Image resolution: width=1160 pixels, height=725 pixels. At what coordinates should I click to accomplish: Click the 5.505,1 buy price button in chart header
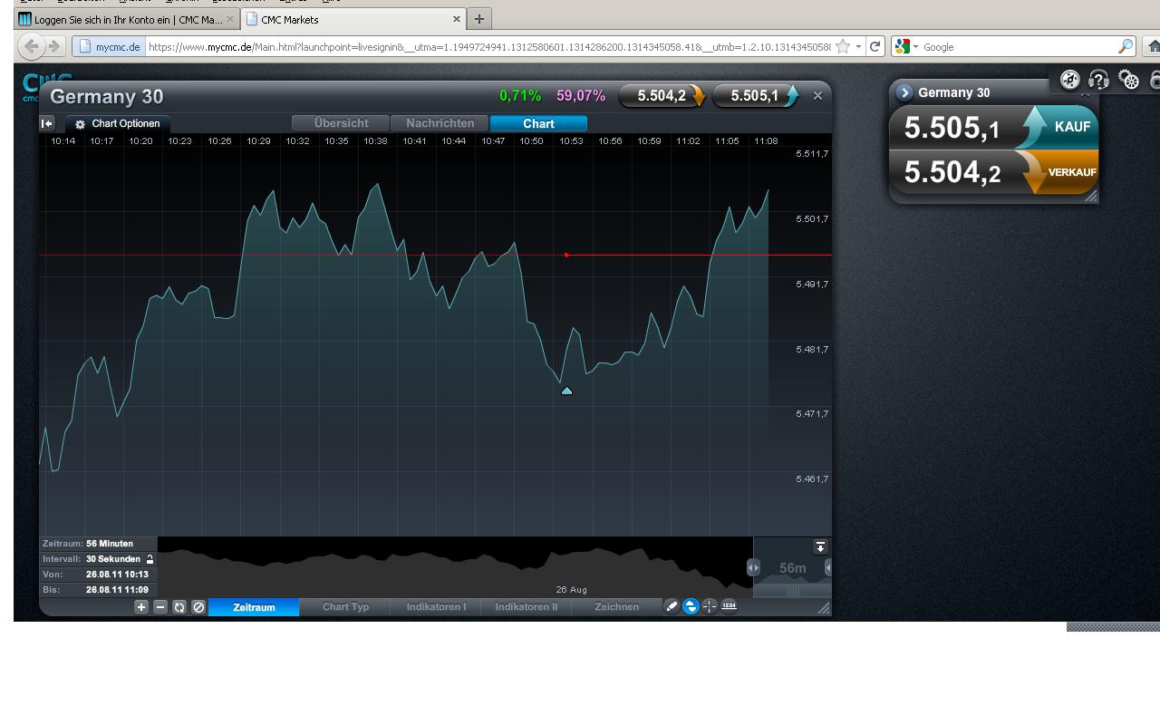[757, 95]
